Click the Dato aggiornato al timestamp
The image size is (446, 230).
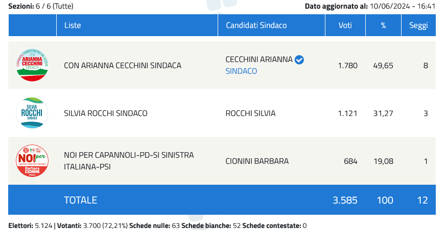tap(370, 6)
